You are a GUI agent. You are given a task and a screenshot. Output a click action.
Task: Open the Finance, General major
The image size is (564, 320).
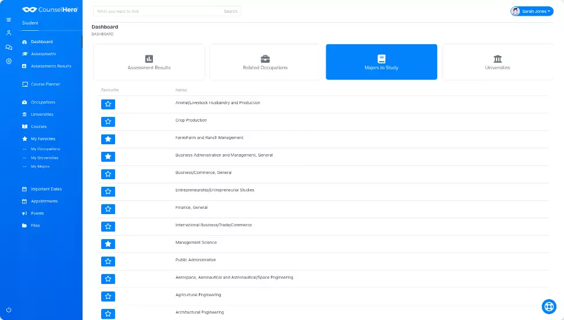[191, 208]
